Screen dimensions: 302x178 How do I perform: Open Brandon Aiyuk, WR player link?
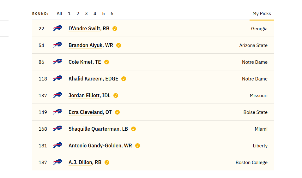point(91,45)
